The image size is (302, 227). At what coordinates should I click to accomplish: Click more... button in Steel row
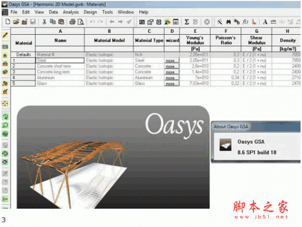(172, 60)
